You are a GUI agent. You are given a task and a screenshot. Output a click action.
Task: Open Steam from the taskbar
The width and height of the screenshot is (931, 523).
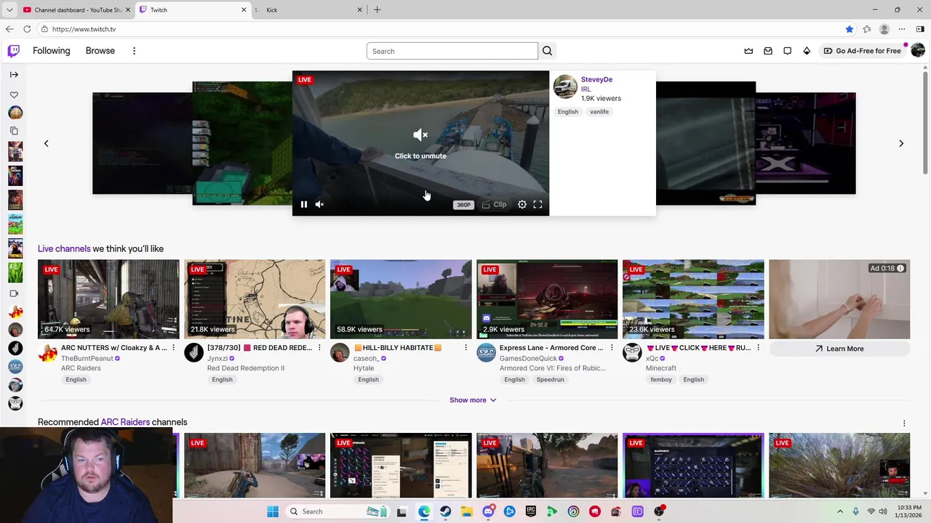pyautogui.click(x=445, y=511)
